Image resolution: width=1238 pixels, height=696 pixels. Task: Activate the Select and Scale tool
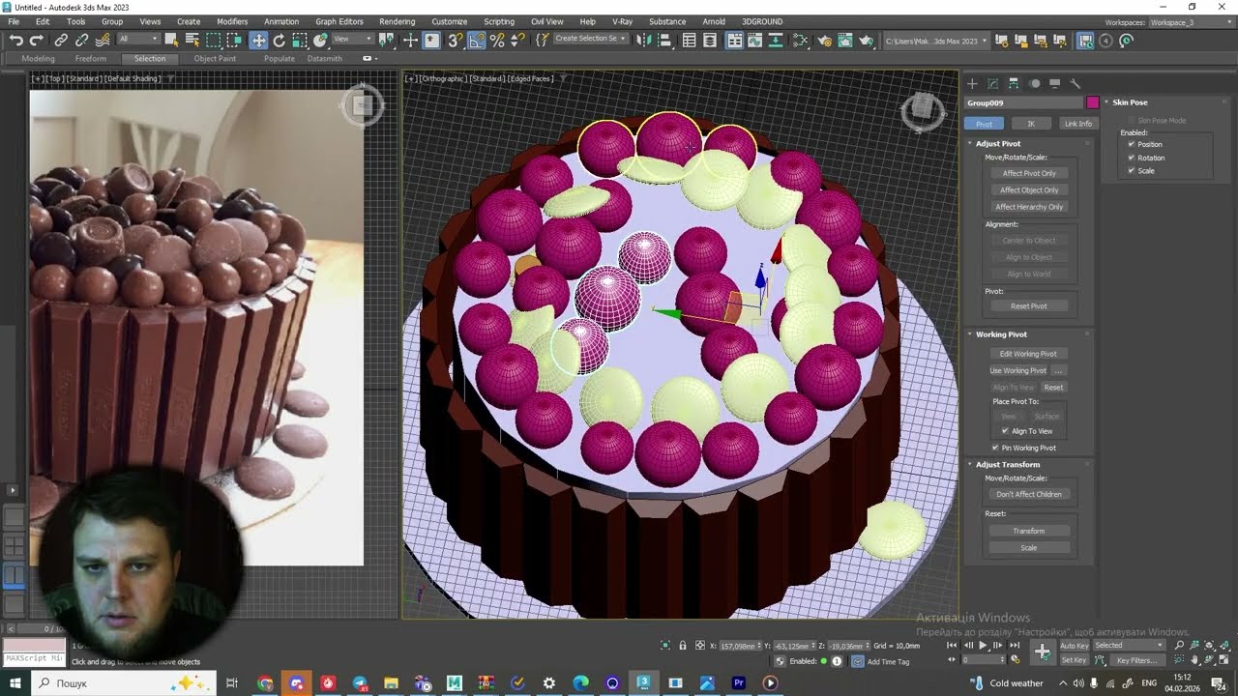tap(299, 40)
